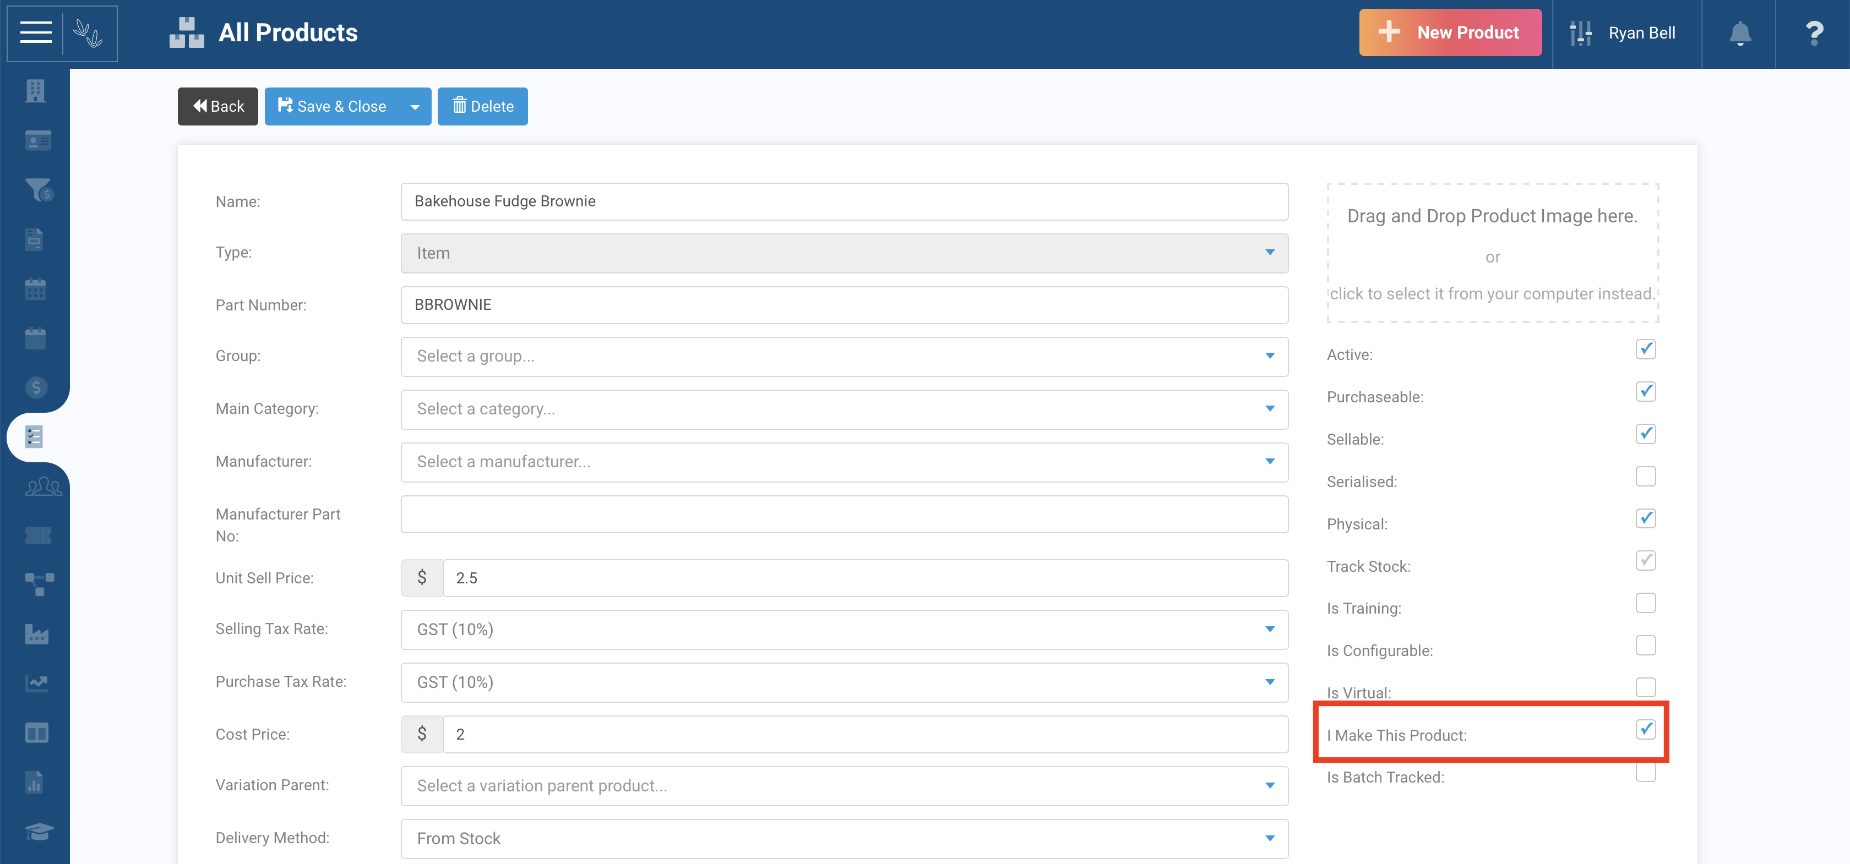Open the Delivery Method dropdown
This screenshot has width=1850, height=864.
[x=844, y=838]
